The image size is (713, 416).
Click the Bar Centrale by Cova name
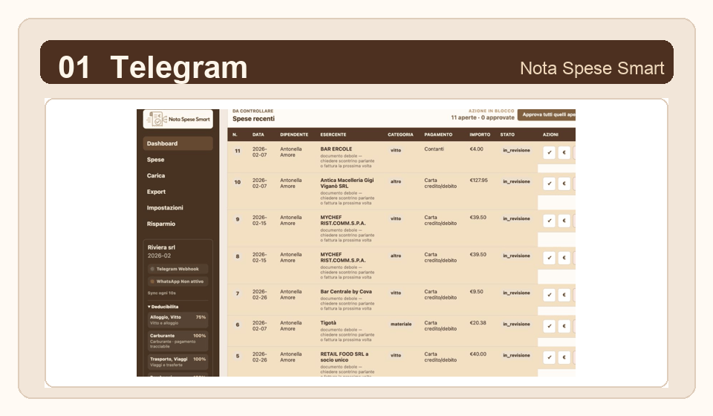(x=346, y=292)
